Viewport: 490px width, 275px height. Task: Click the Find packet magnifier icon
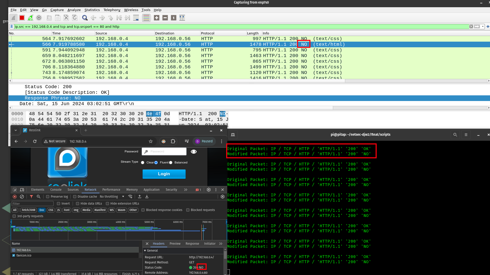coord(85,18)
